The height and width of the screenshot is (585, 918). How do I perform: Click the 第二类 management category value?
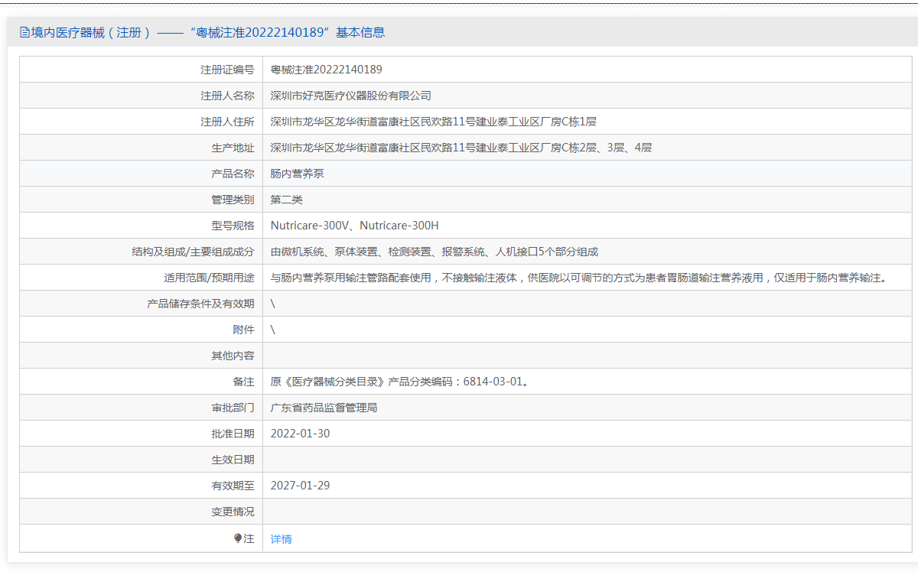click(x=286, y=200)
